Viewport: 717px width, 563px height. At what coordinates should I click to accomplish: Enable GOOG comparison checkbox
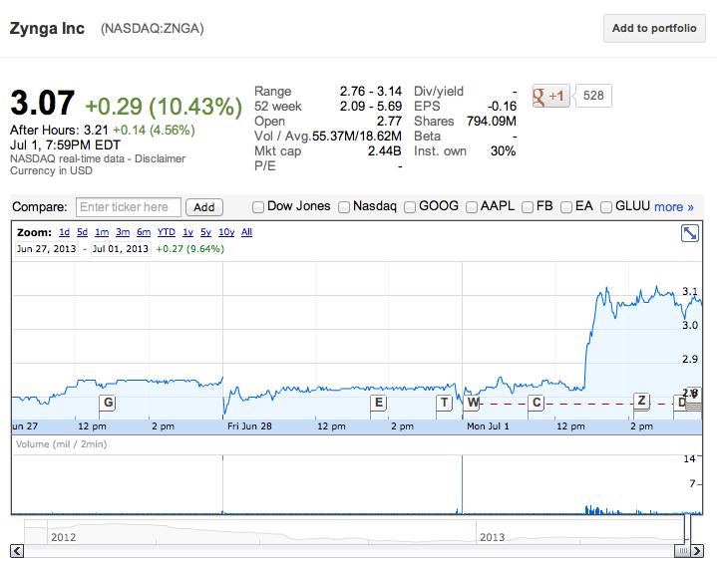click(409, 207)
